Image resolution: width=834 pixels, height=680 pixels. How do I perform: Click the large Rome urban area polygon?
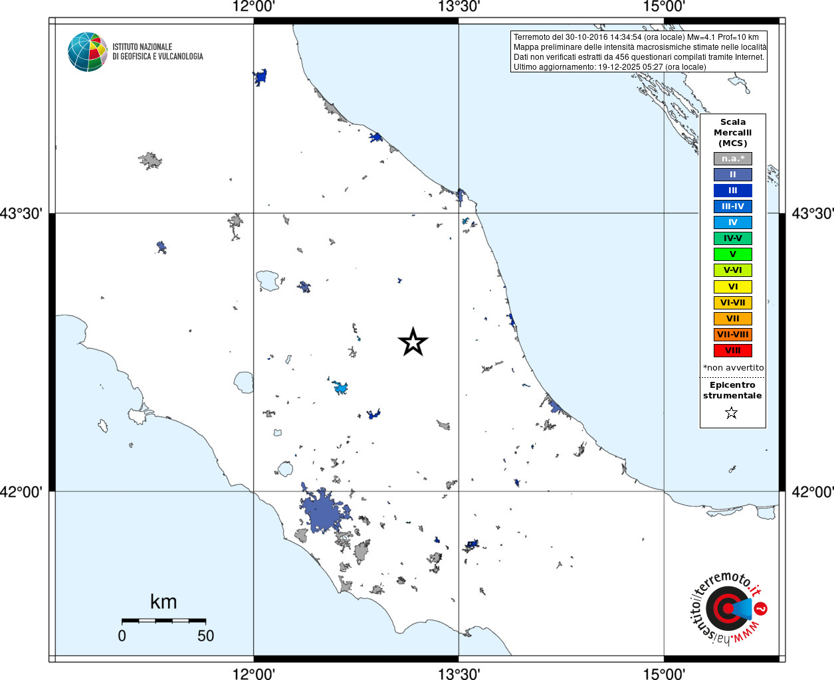(x=324, y=511)
